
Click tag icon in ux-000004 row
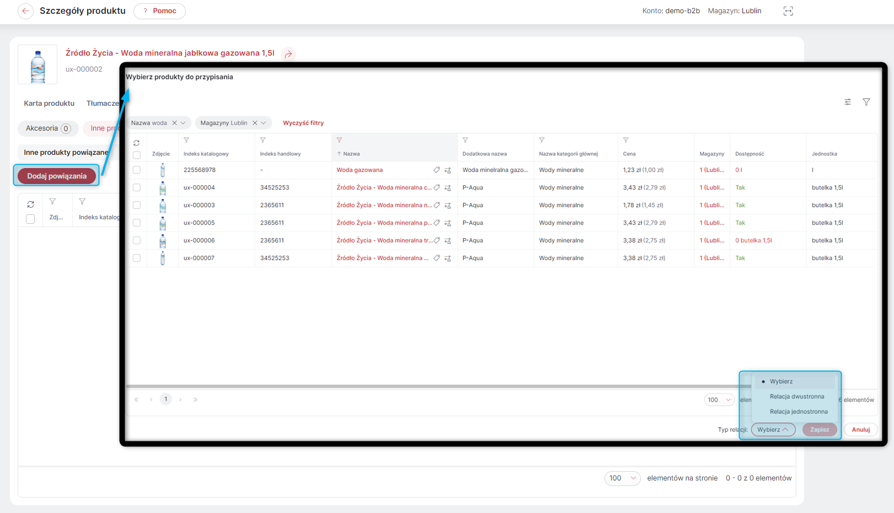[x=437, y=187]
